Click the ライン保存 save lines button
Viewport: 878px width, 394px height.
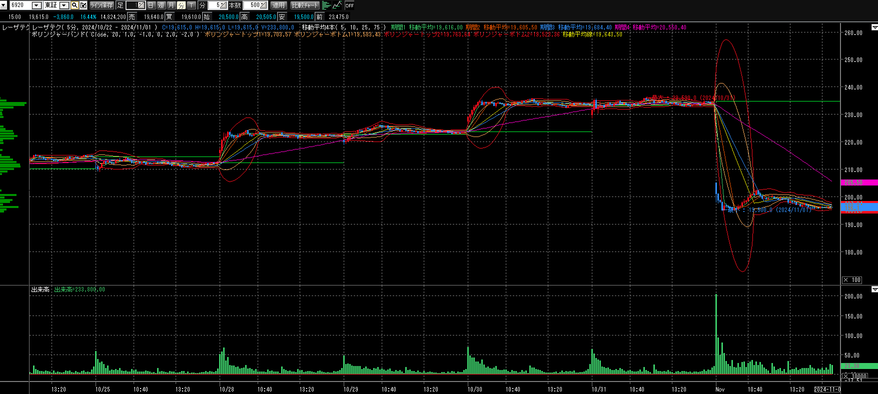click(102, 5)
